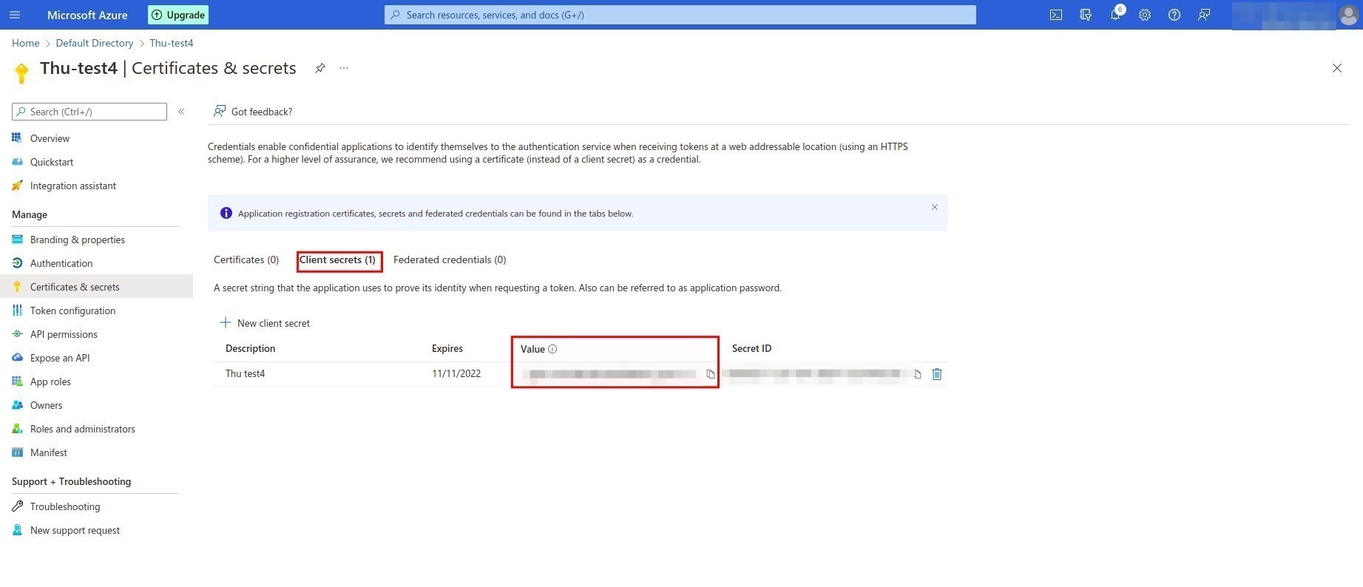The width and height of the screenshot is (1363, 587).
Task: Open Directories and subscriptions filter icon
Action: [x=1086, y=15]
